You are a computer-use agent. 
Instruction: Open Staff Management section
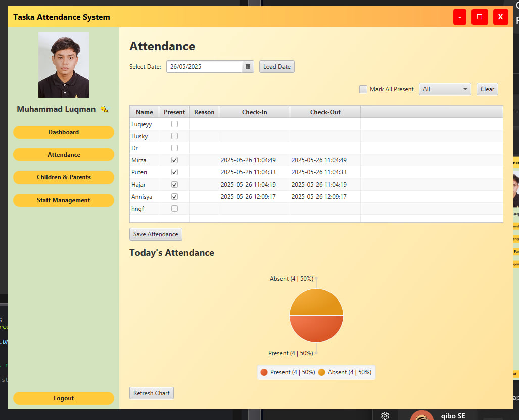pos(64,200)
